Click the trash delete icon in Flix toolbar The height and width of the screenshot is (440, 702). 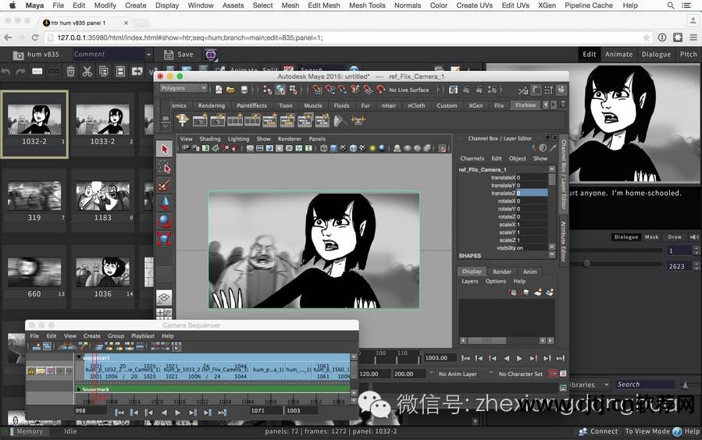(x=70, y=72)
